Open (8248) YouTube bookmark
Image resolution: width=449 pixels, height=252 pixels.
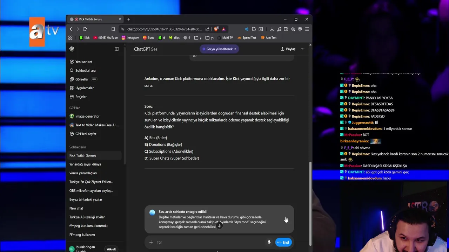pyautogui.click(x=106, y=38)
